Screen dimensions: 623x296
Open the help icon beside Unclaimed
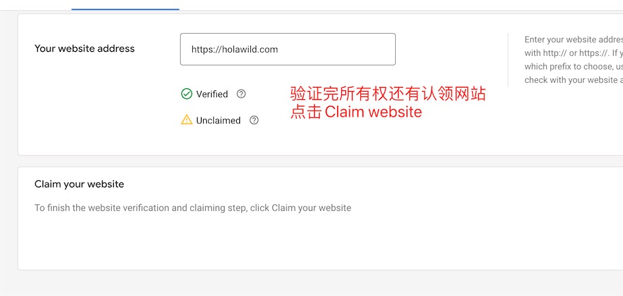(254, 120)
